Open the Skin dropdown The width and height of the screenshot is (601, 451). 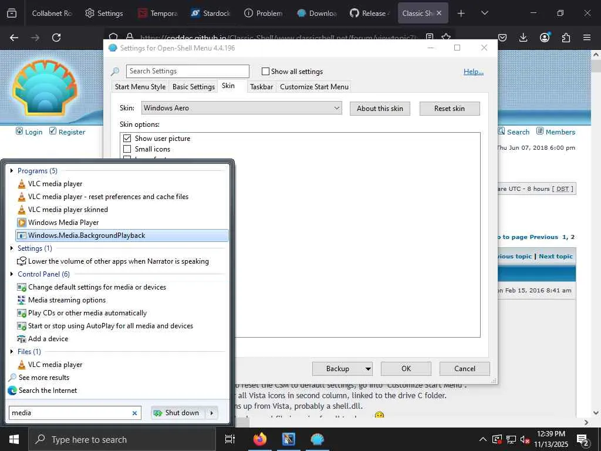tap(241, 108)
